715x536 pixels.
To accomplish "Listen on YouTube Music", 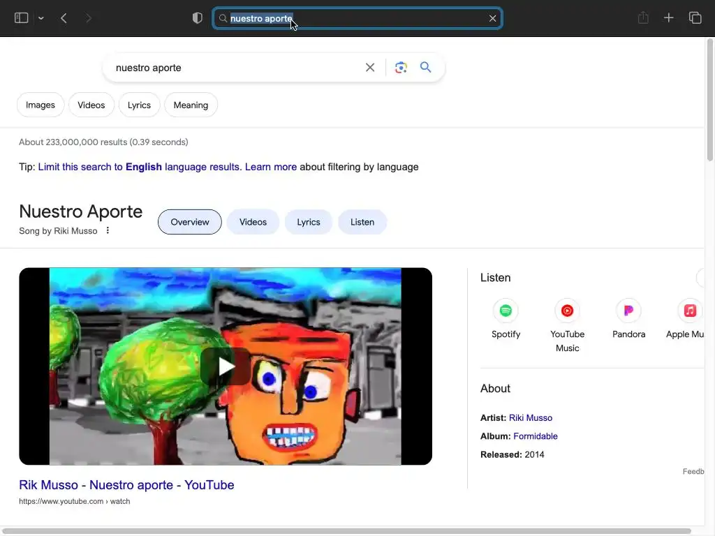I will click(x=567, y=326).
